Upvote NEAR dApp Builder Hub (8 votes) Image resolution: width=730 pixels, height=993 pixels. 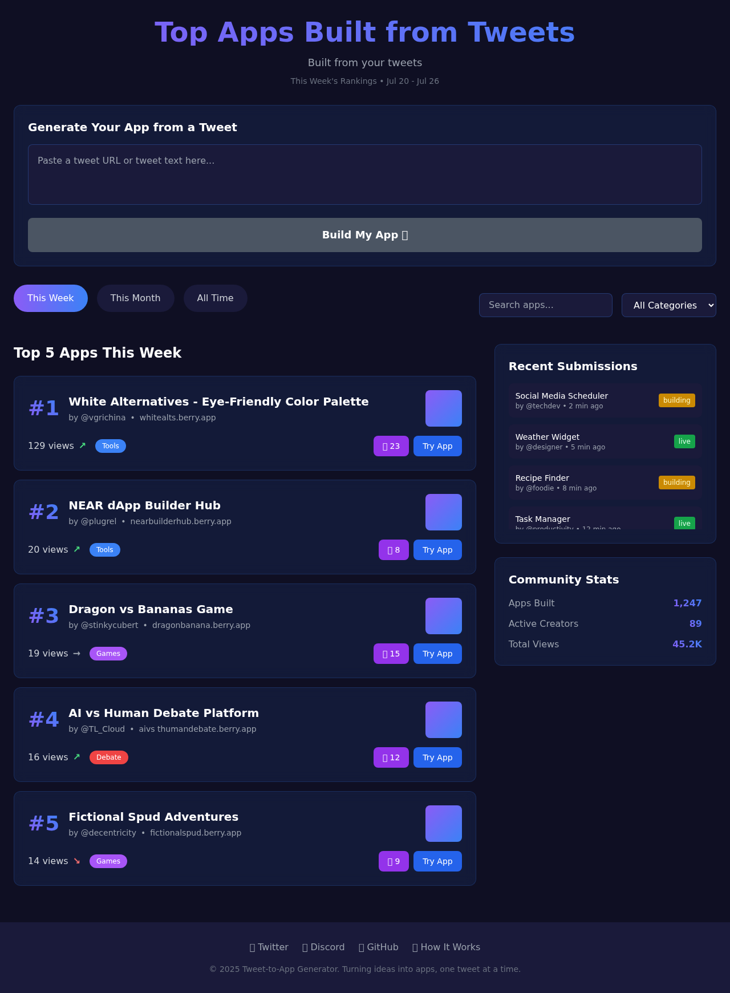pos(394,550)
